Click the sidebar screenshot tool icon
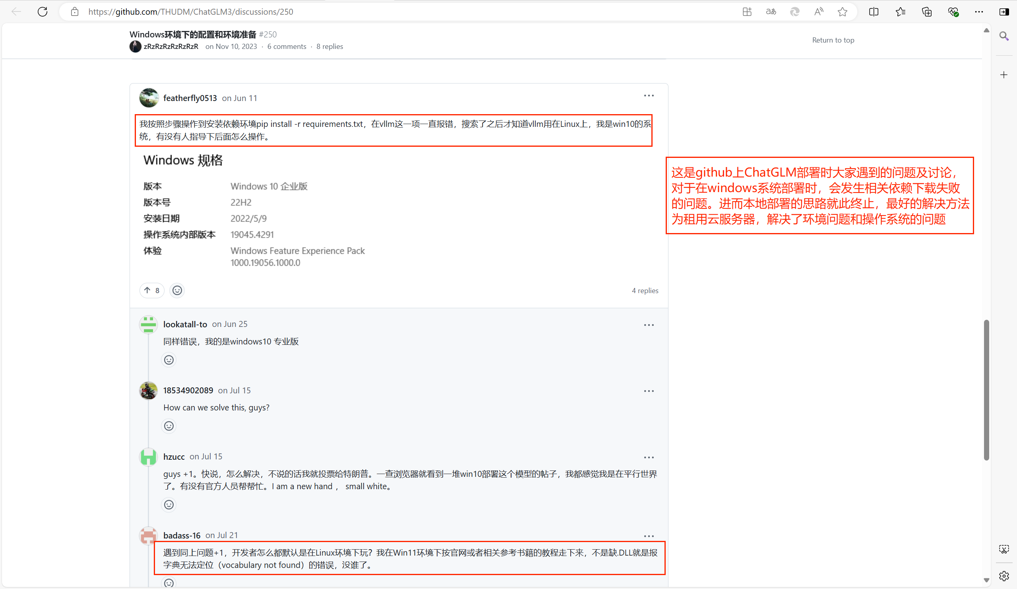 (1004, 549)
